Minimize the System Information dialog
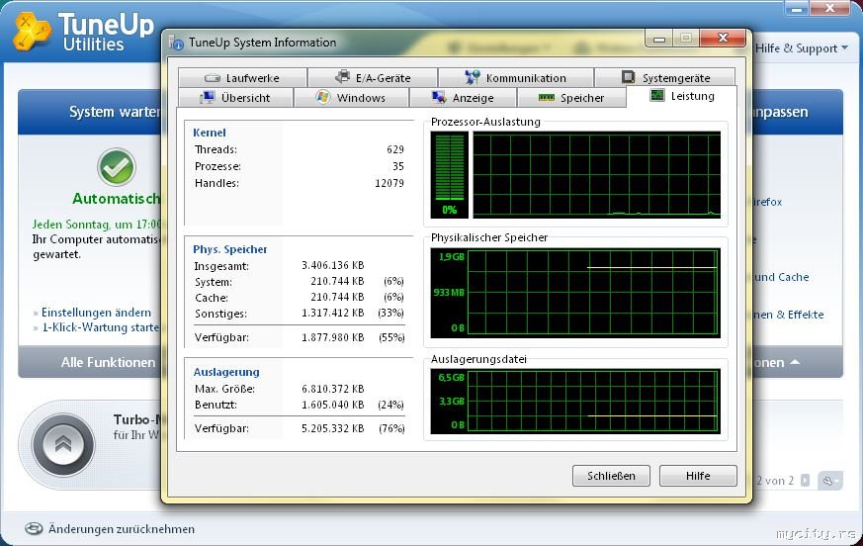Image resolution: width=863 pixels, height=546 pixels. tap(658, 39)
